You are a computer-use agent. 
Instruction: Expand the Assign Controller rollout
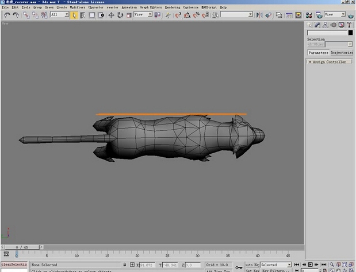click(329, 62)
